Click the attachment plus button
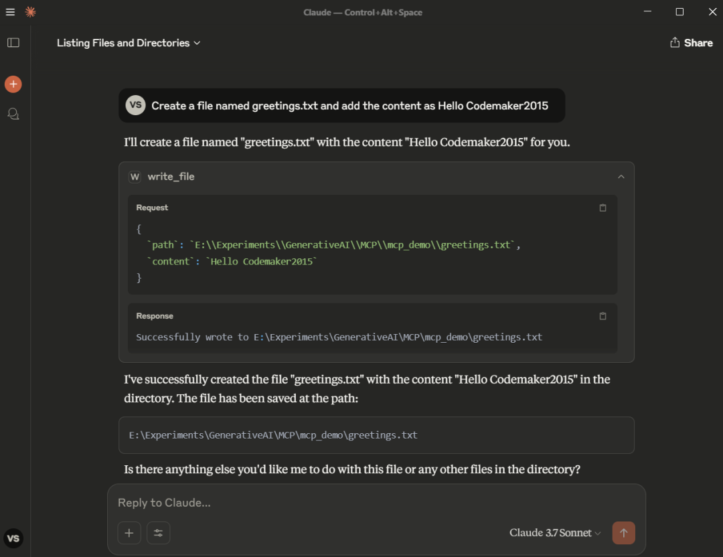The image size is (723, 557). pyautogui.click(x=129, y=533)
